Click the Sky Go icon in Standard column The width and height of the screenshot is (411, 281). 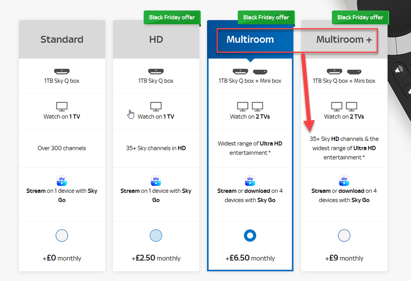62,180
